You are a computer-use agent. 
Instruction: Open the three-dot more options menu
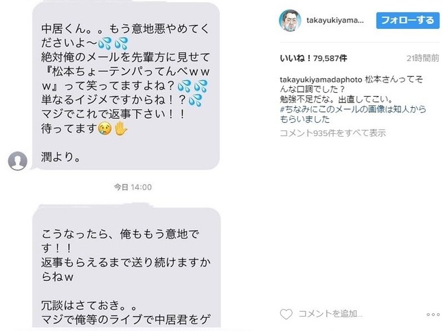[433, 315]
